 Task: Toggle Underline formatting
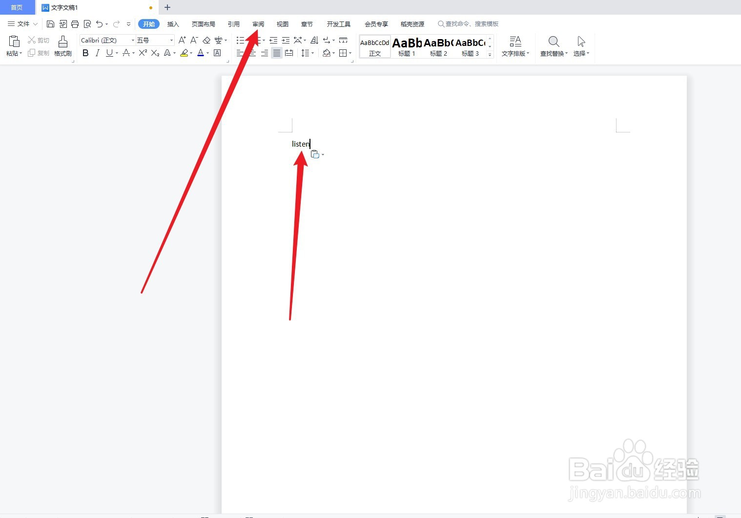(109, 53)
